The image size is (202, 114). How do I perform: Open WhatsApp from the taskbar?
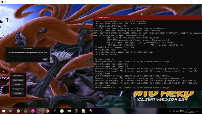[x=18, y=111]
